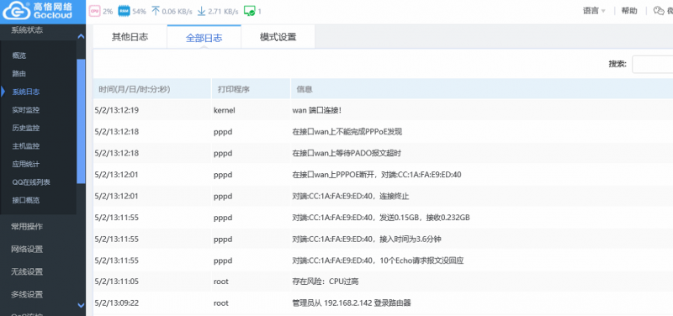Click the download speed arrow icon

(x=201, y=11)
